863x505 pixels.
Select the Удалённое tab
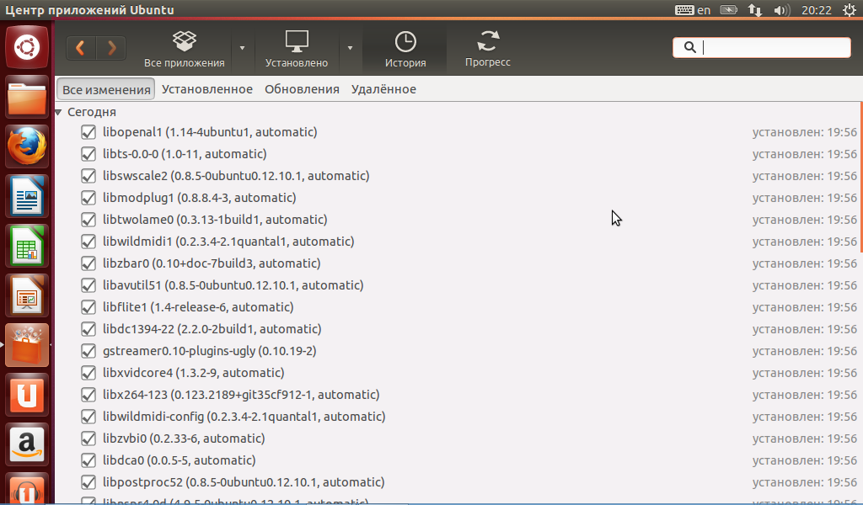point(383,89)
